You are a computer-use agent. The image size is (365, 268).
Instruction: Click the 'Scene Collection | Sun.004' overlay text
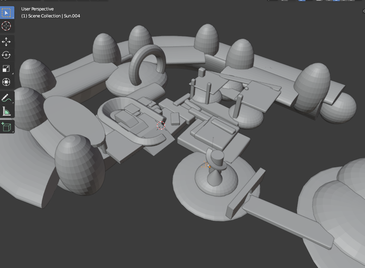click(50, 16)
